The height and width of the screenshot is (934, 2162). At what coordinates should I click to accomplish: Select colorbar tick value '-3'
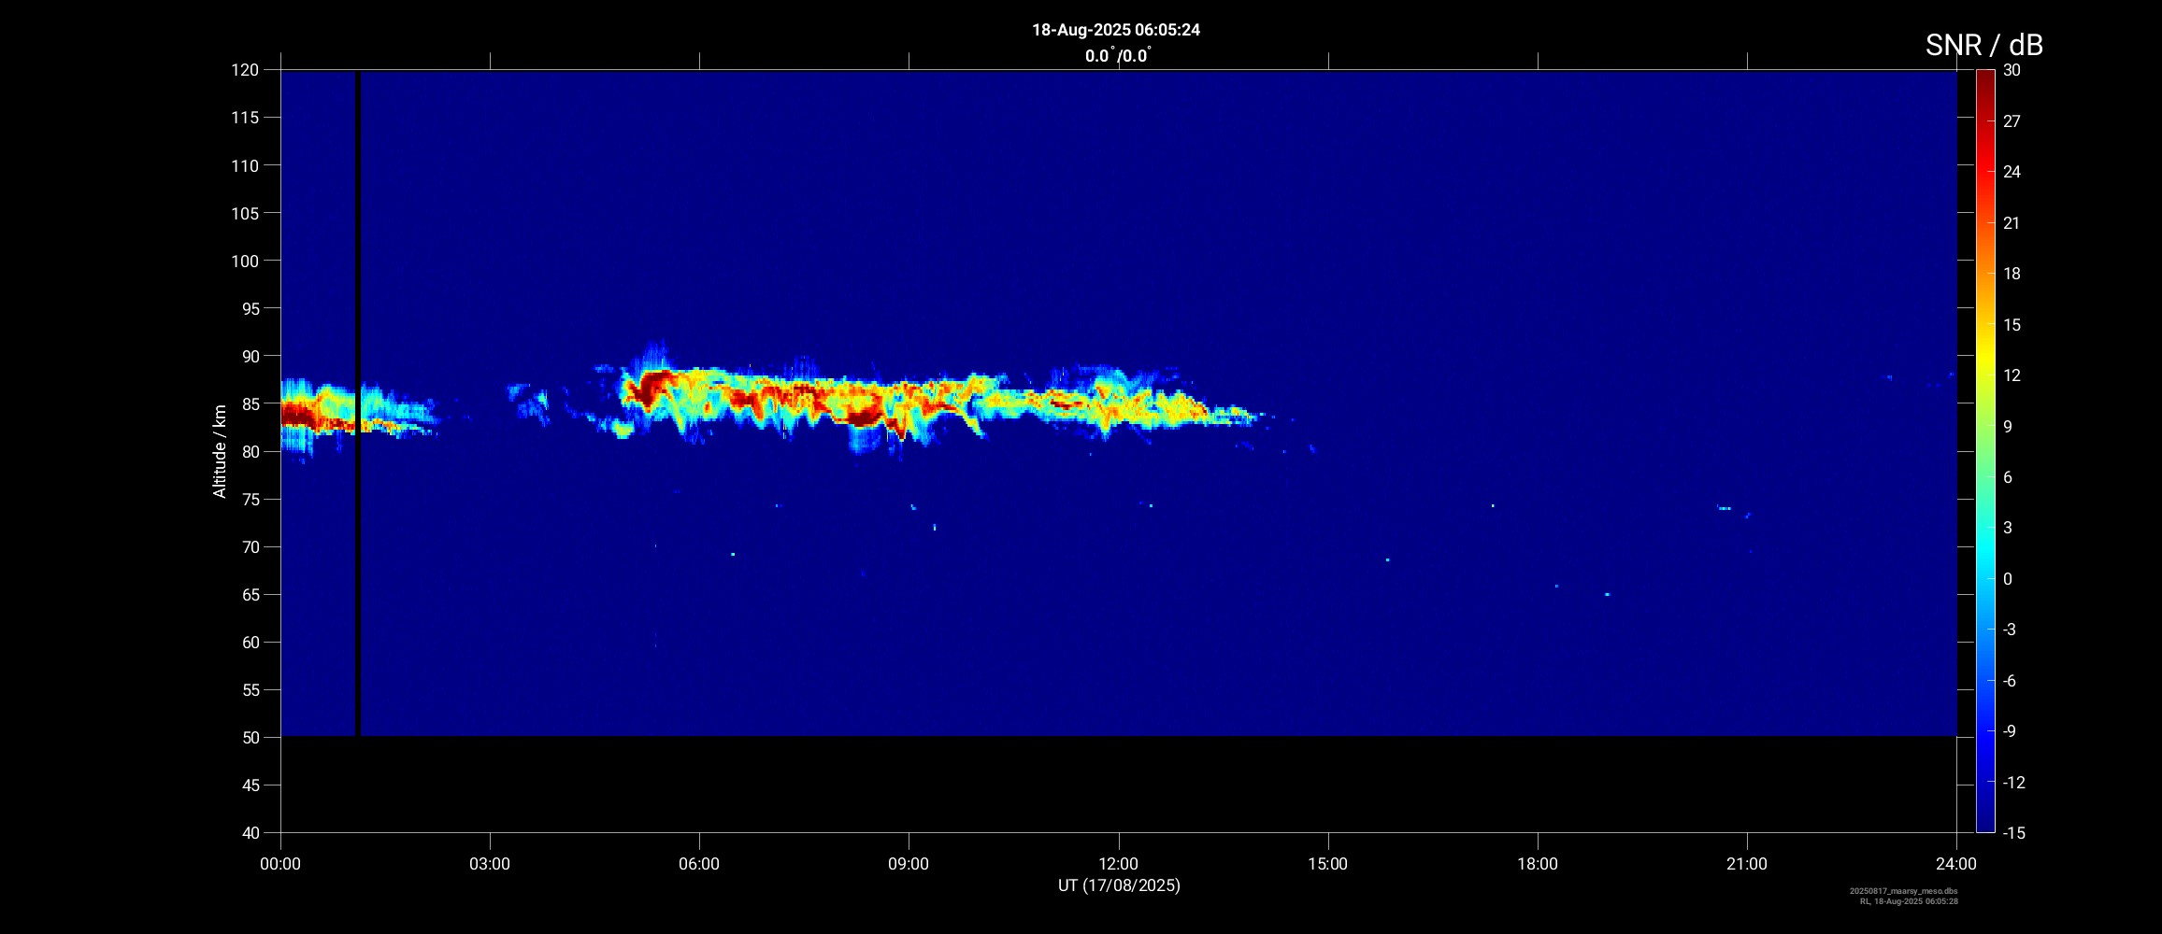[2010, 630]
